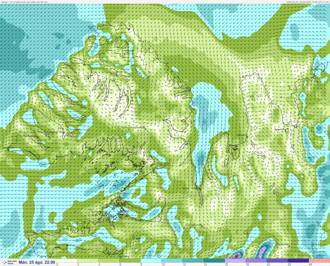Click the Steingrímsfjarðarheiði station label
The height and width of the screenshot is (266, 330).
133,128
